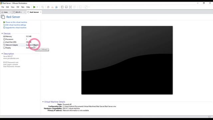Screen dimensions: 213x120
Task: Open the power options dropdown arrow beside play button
Action: click(37, 7)
